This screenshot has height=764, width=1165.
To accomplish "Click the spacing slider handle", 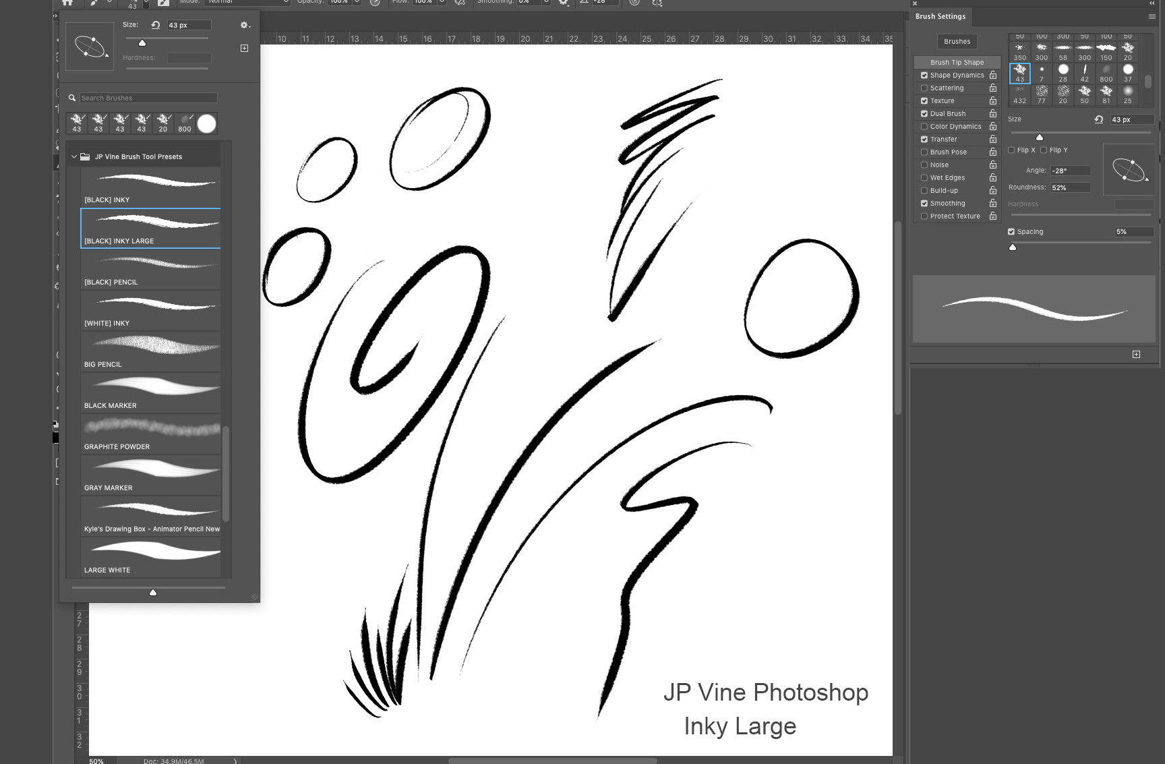I will (x=1013, y=247).
